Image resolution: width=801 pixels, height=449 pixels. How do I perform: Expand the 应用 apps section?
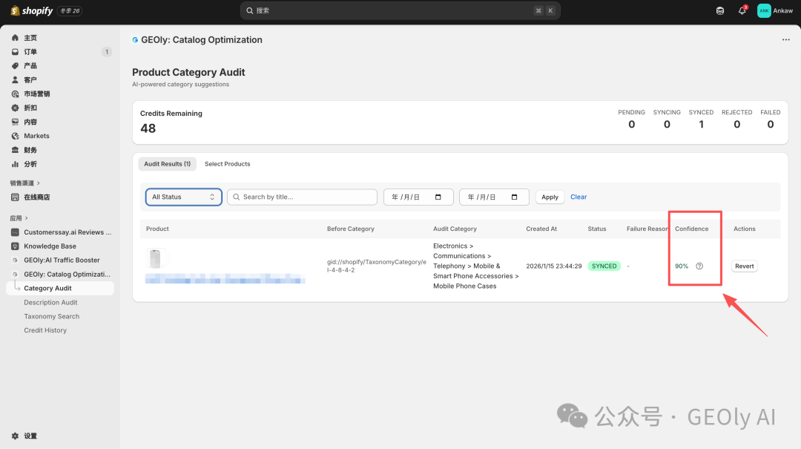[19, 218]
